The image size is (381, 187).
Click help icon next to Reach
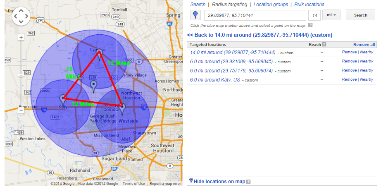click(x=324, y=45)
